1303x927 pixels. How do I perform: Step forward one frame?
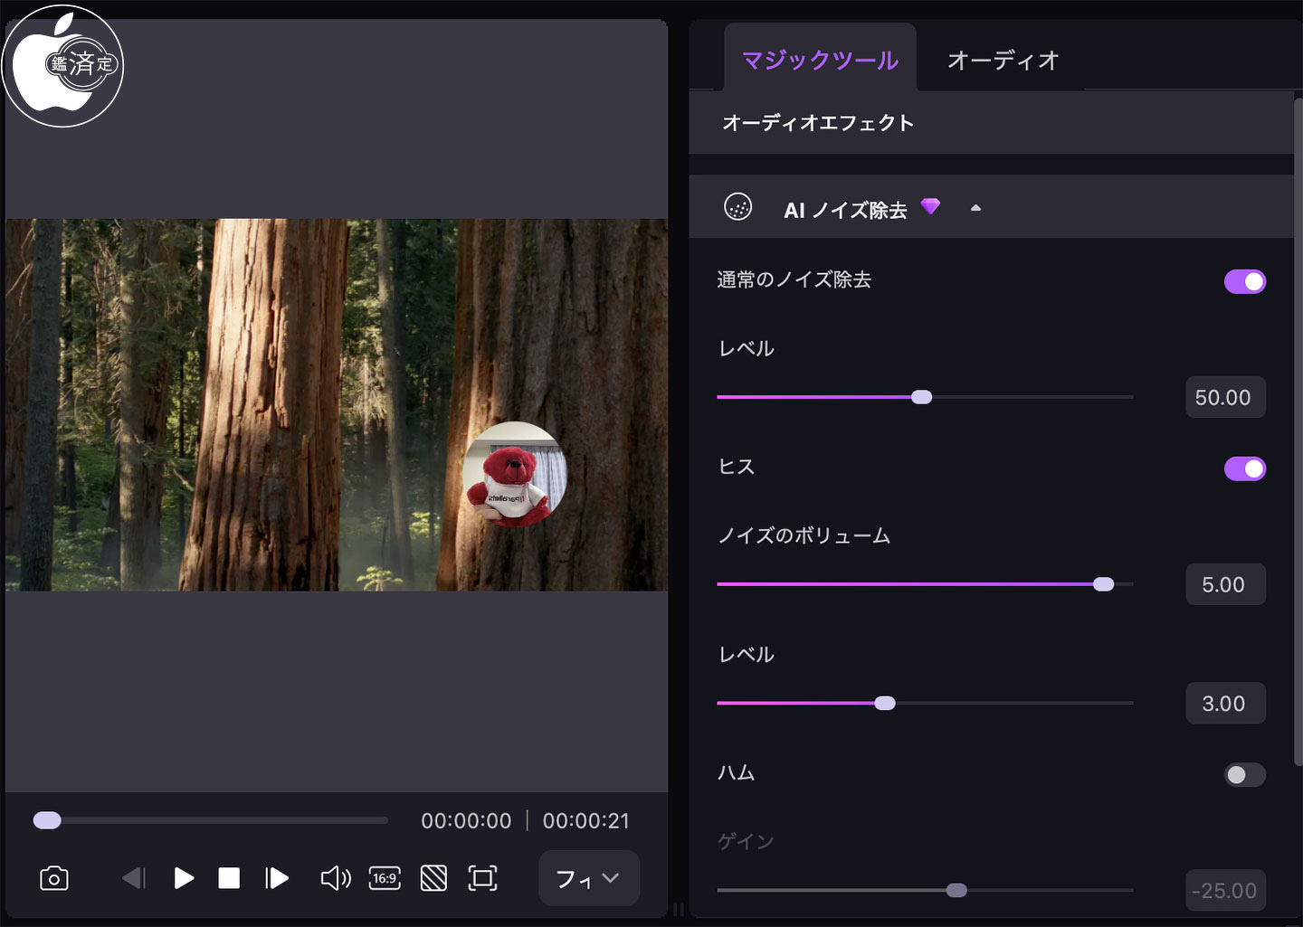[x=276, y=878]
